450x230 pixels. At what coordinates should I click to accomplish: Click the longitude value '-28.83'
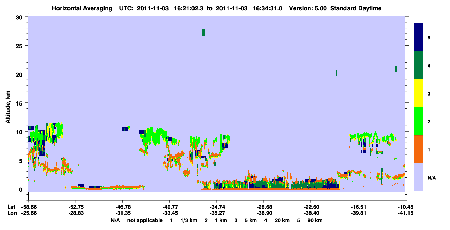click(x=75, y=213)
